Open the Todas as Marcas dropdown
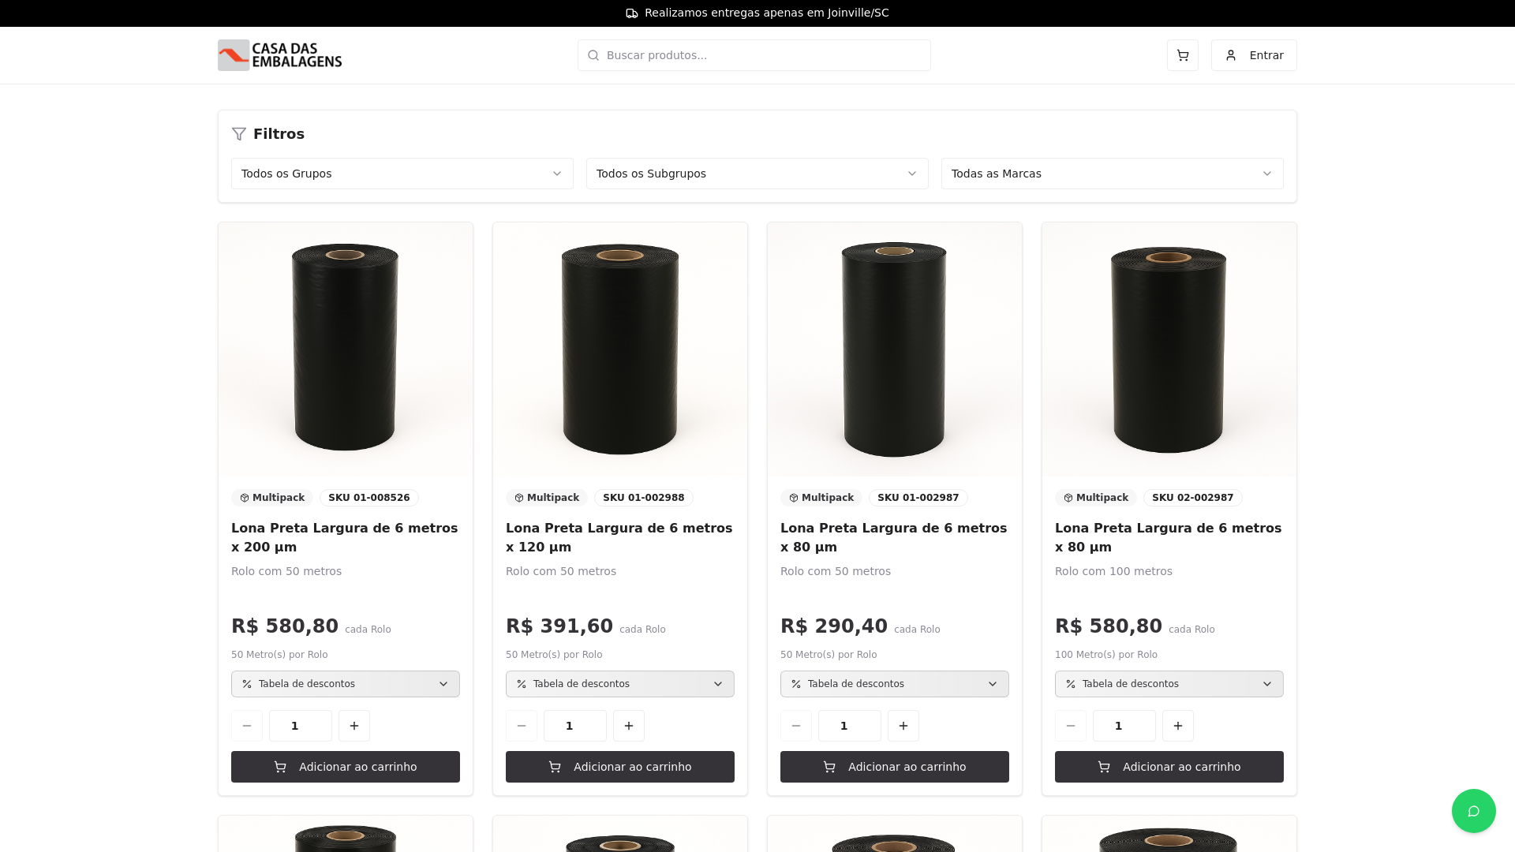 click(1112, 174)
